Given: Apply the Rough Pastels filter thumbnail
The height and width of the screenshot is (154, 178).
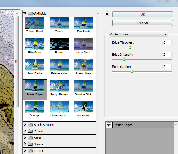Looking at the screenshot, I should (59, 86).
